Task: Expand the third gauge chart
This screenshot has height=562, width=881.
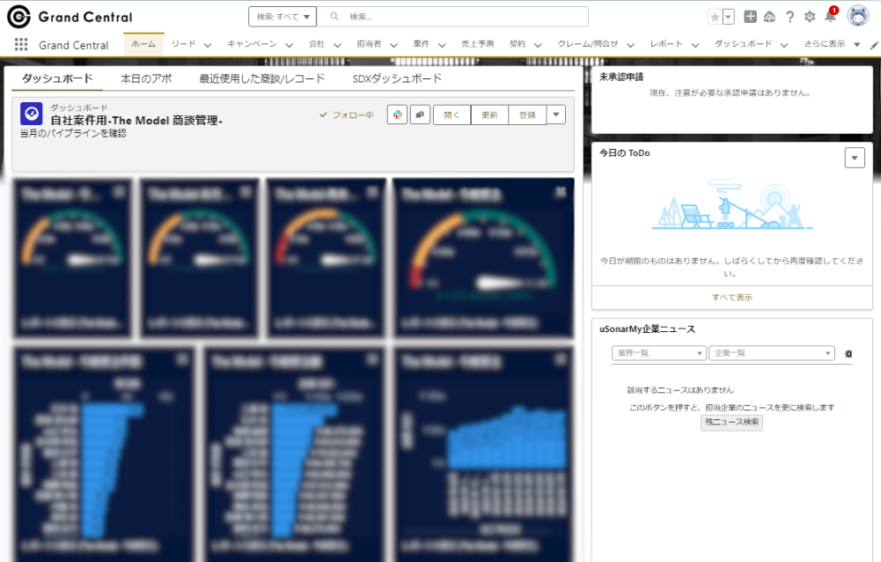Action: point(372,192)
